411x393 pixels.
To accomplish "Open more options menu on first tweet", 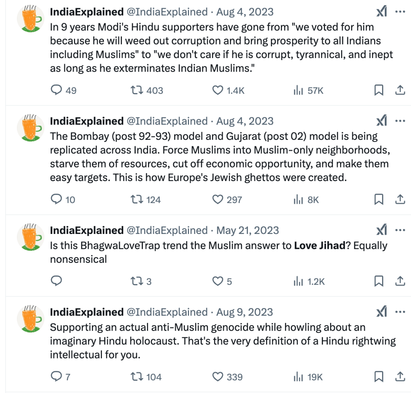I will (400, 12).
